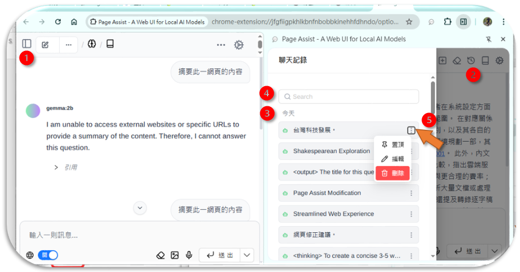Toggle the blue internet search switch

point(48,255)
